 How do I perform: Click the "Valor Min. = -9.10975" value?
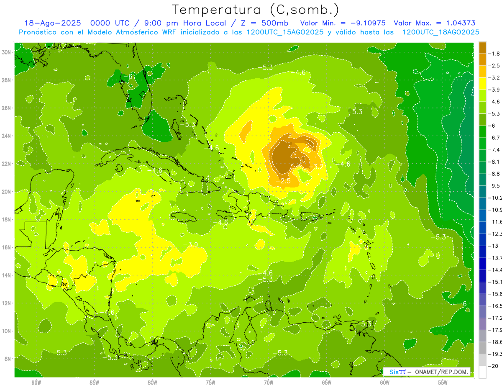[343, 23]
